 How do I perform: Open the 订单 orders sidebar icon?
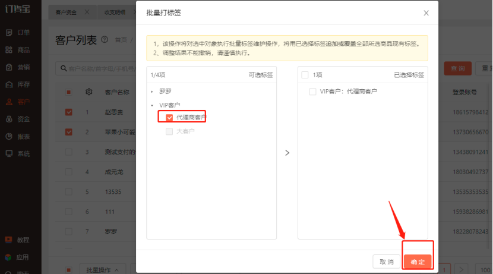point(9,33)
